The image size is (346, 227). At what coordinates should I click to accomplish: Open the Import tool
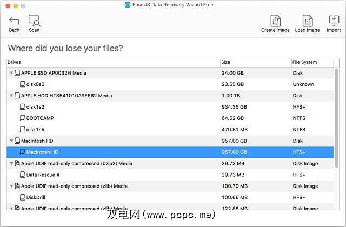coord(334,24)
